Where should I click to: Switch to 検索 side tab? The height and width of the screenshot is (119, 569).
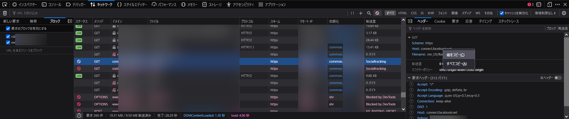33,21
